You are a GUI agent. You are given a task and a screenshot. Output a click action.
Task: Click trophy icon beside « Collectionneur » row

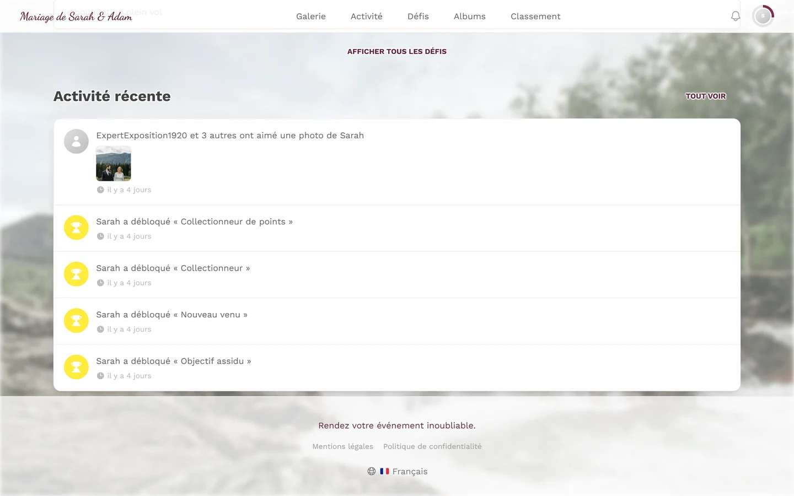(x=76, y=274)
